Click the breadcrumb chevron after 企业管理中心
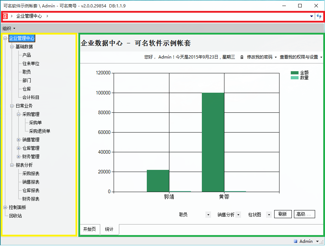Viewport: 325px width, 246px height. (x=47, y=16)
